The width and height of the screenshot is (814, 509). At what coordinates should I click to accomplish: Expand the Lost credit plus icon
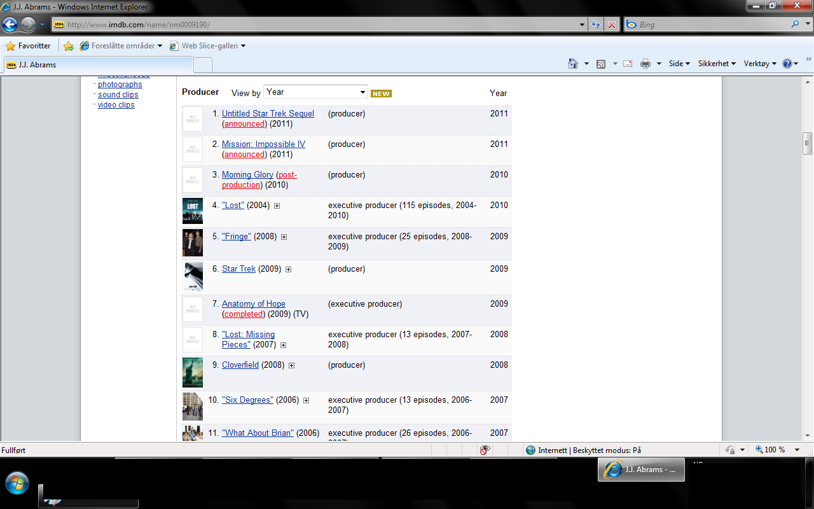[x=277, y=206]
